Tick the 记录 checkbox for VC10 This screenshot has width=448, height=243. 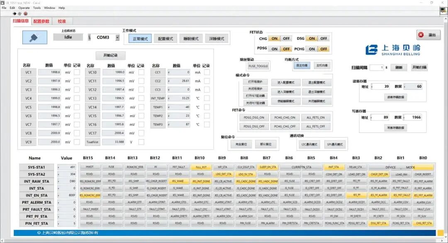click(141, 72)
